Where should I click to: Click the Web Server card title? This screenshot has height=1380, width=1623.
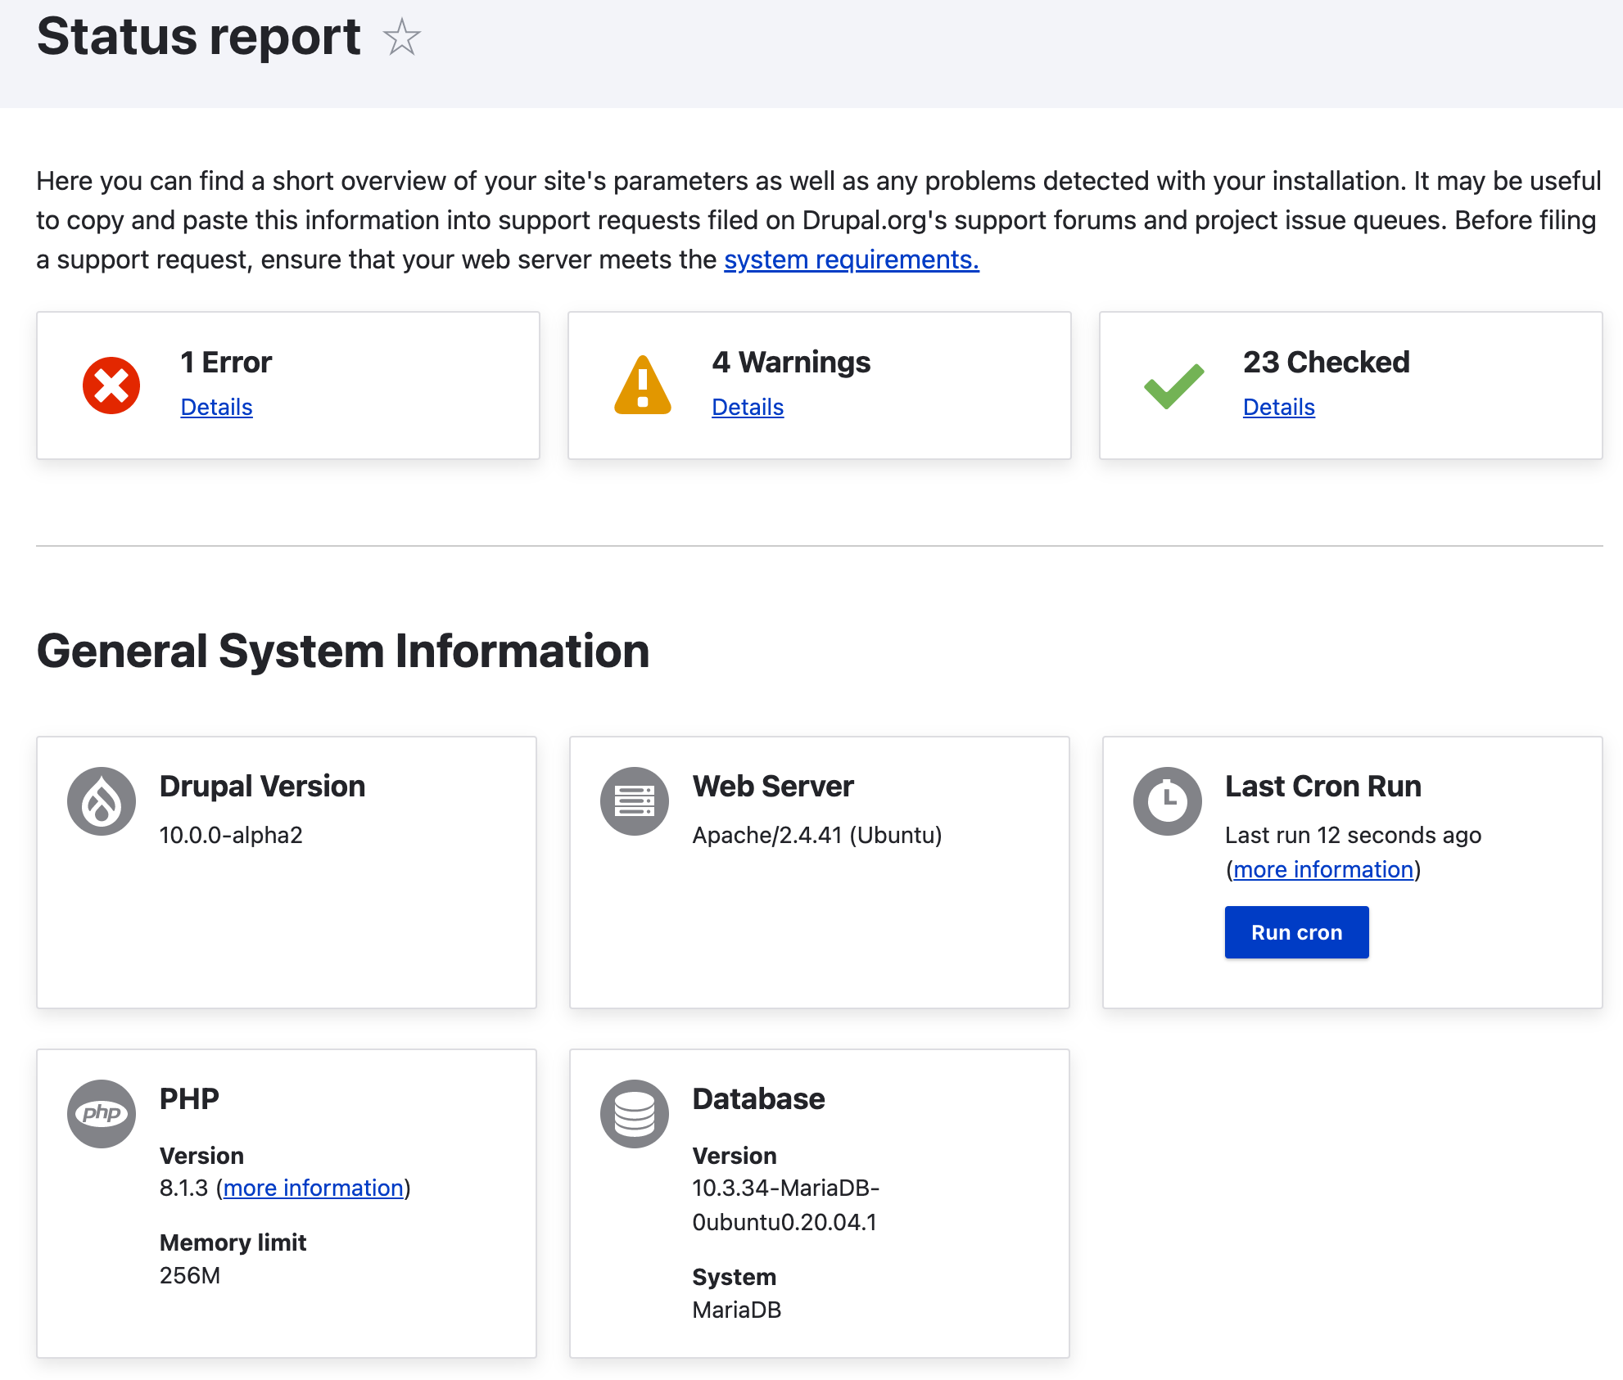[773, 786]
